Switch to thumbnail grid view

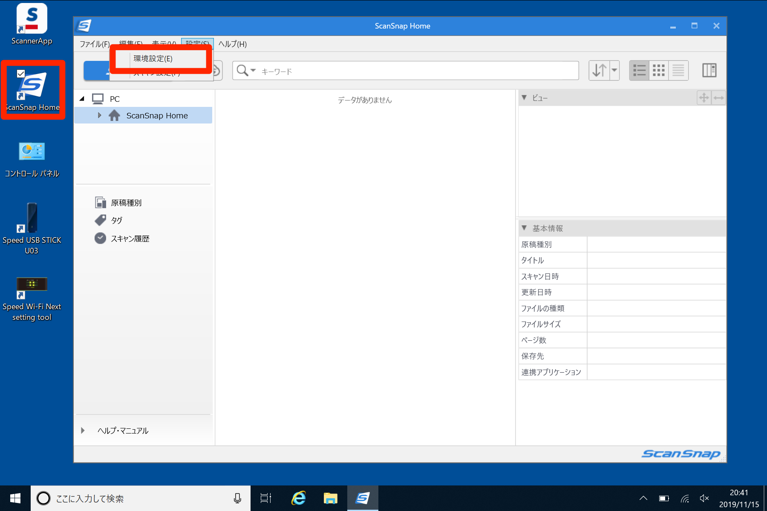click(659, 71)
